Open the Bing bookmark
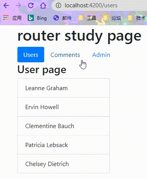The width and height of the screenshot is (147, 178). (37, 18)
